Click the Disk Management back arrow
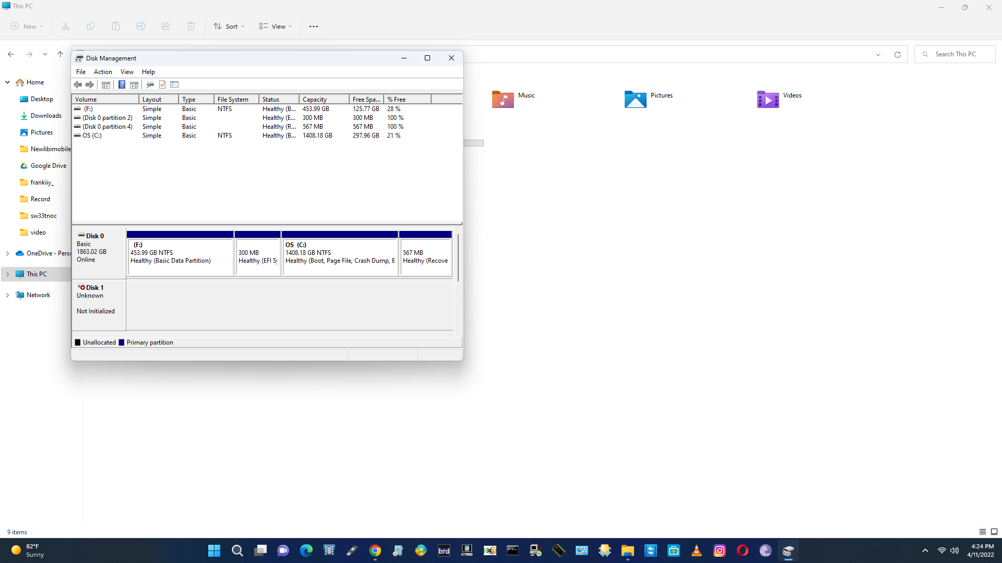 click(78, 84)
